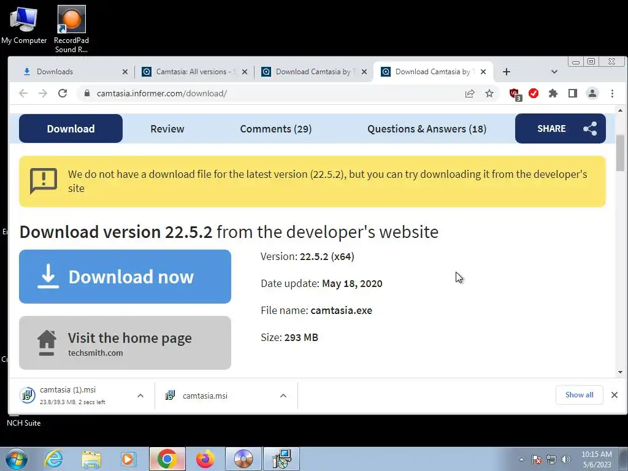The width and height of the screenshot is (628, 471).
Task: Open camtasia (1).msi download item
Action: pos(72,396)
